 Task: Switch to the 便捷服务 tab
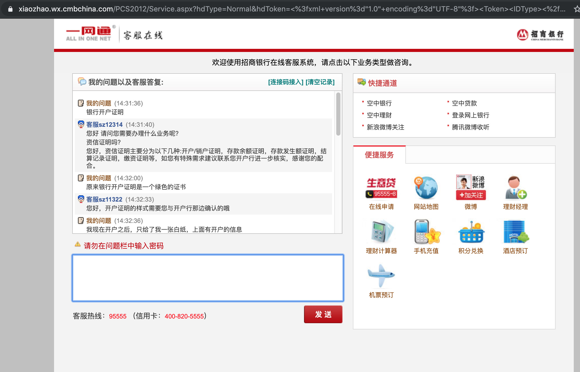click(379, 155)
